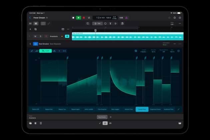Select the double-line edit tool in Beat Breaker
This screenshot has height=140, width=210.
click(37, 51)
